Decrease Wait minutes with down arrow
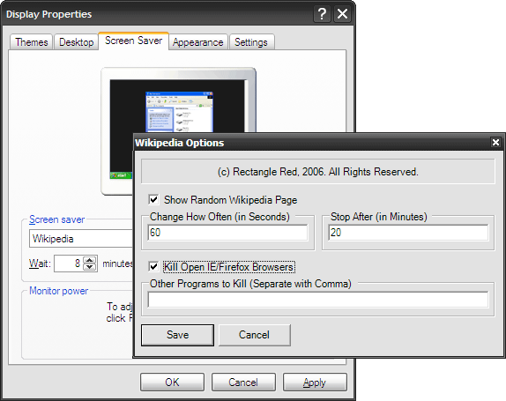 90,267
